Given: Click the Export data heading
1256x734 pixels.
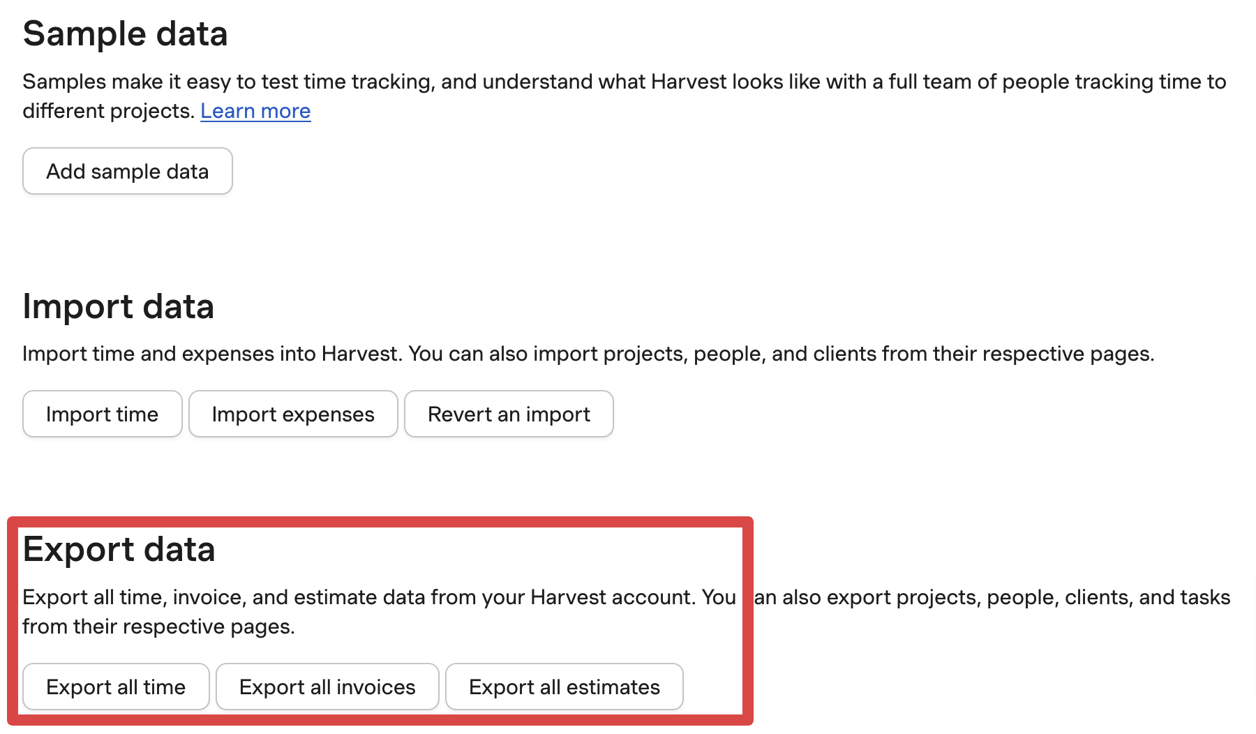Looking at the screenshot, I should [x=119, y=549].
